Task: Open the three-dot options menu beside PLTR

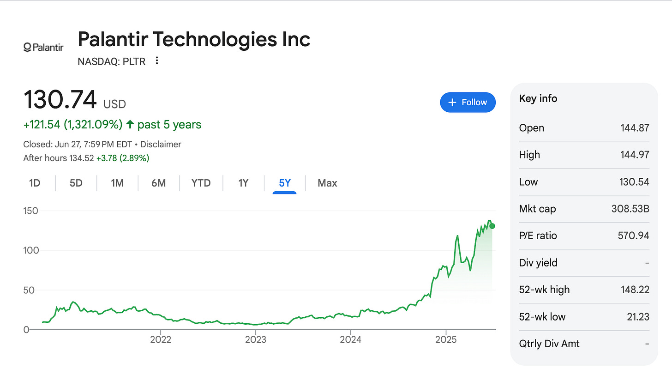Action: [157, 60]
